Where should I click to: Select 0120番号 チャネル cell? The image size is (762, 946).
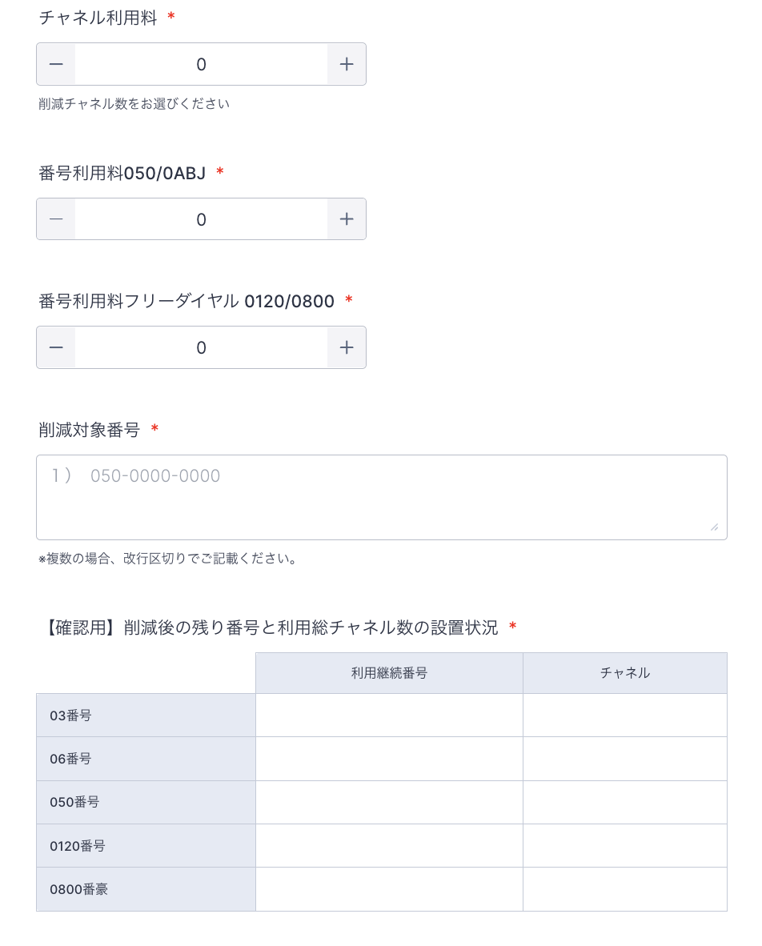624,846
